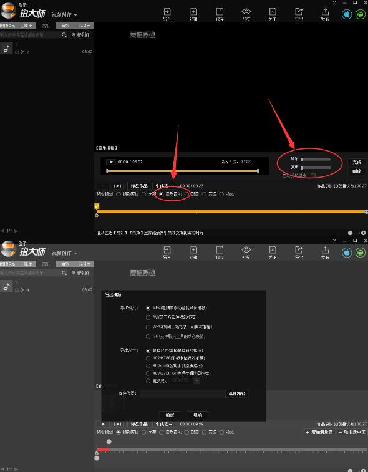This screenshot has width=368, height=472.
Task: Click the music clip progress bar
Action: (x=183, y=171)
